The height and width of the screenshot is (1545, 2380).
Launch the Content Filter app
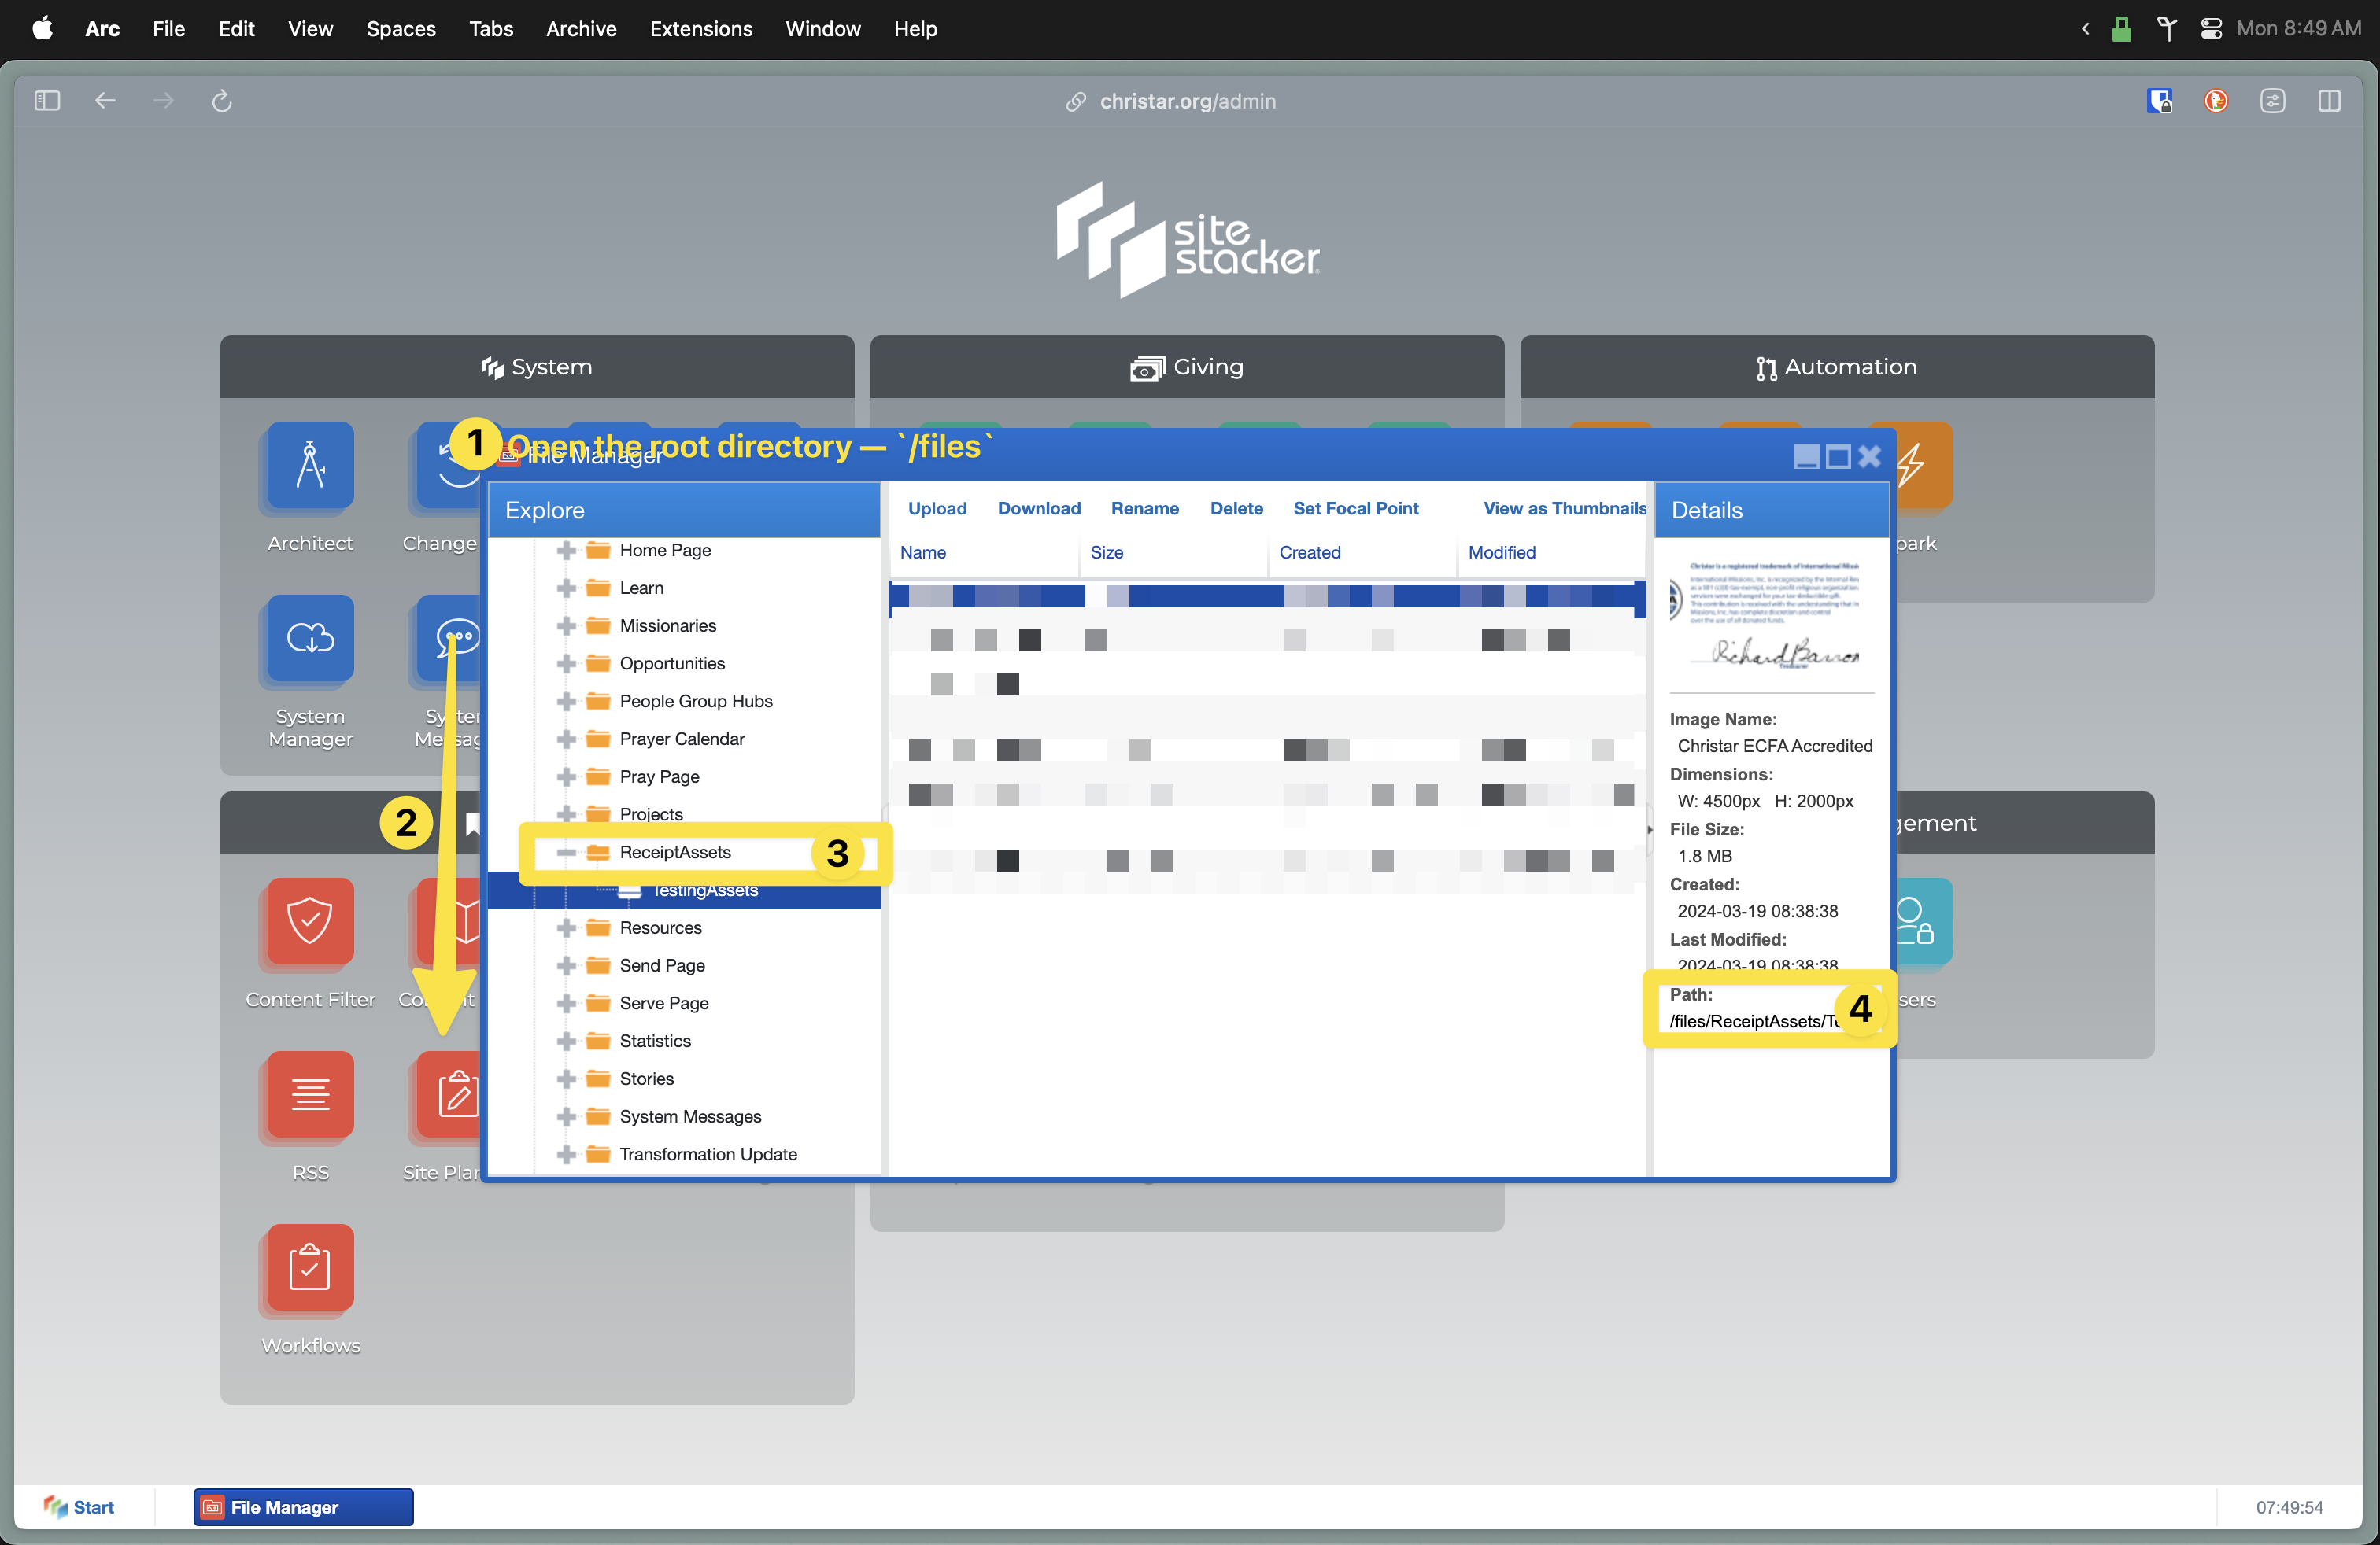[310, 921]
